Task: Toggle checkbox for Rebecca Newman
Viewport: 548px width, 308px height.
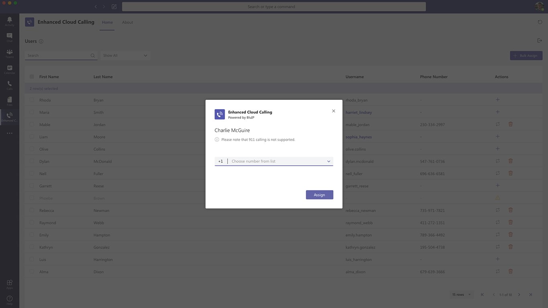Action: (x=32, y=210)
